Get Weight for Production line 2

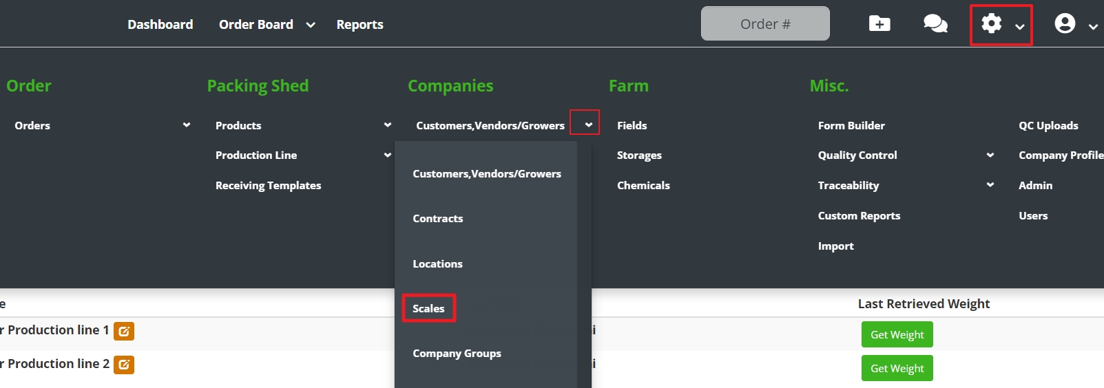pos(897,369)
